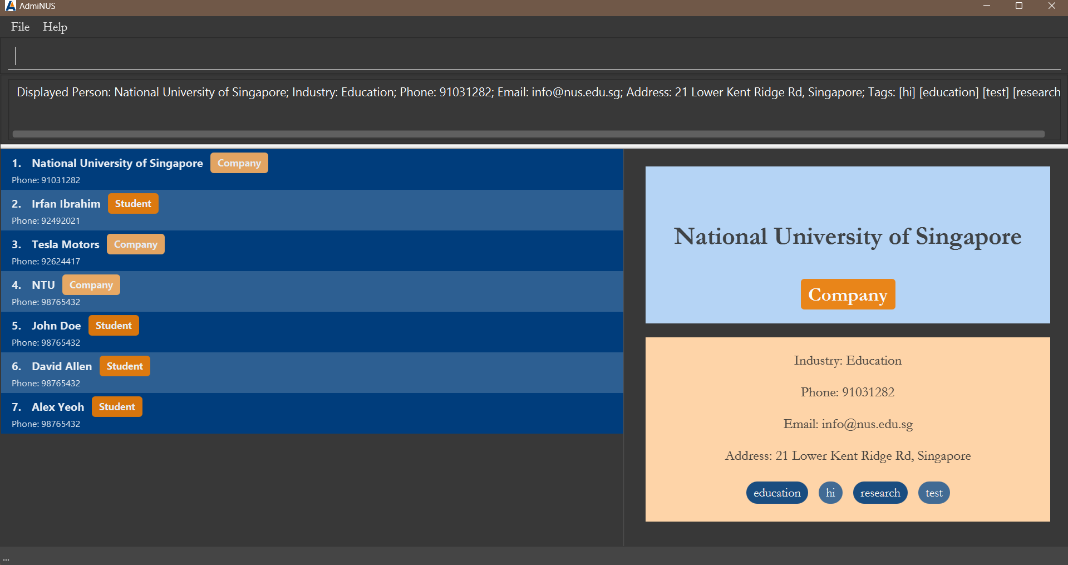The image size is (1068, 565).
Task: Click Company badge next to Tesla Motors
Action: pos(136,244)
